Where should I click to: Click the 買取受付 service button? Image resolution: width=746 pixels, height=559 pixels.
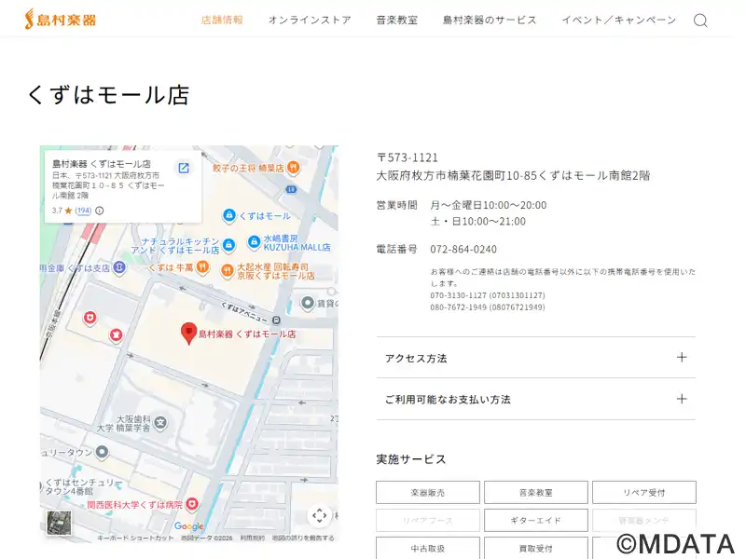click(x=535, y=548)
